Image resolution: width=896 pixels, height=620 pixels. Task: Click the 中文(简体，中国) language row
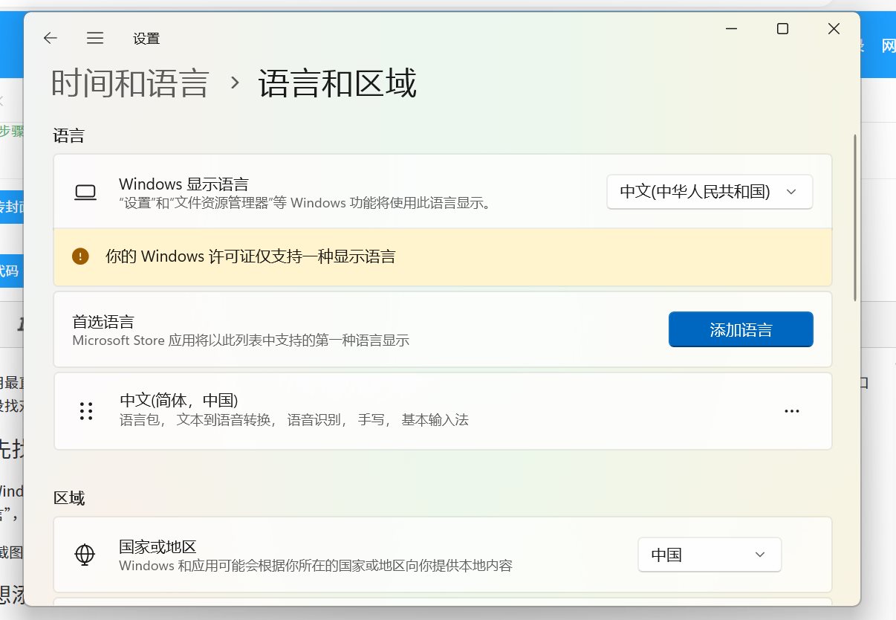tap(443, 411)
